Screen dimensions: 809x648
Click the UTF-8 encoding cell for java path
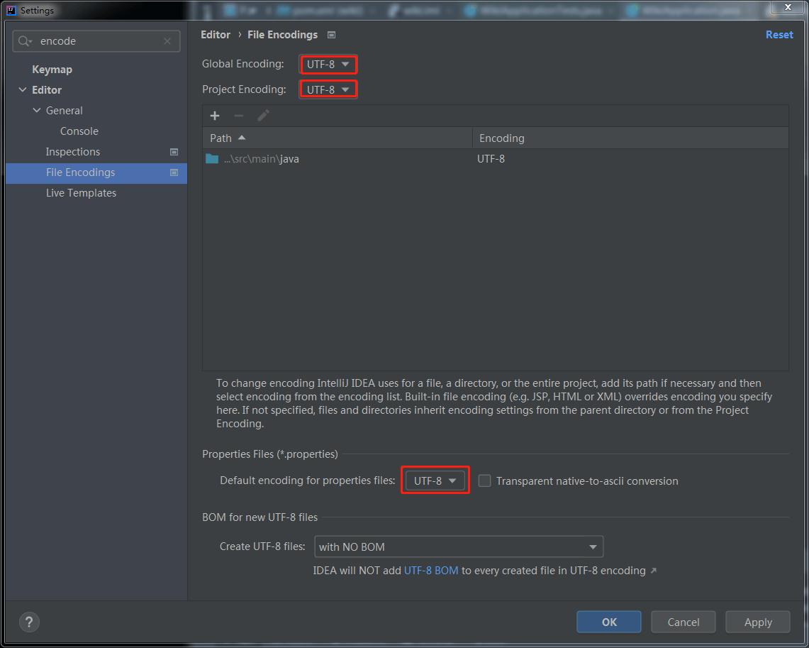tap(491, 158)
